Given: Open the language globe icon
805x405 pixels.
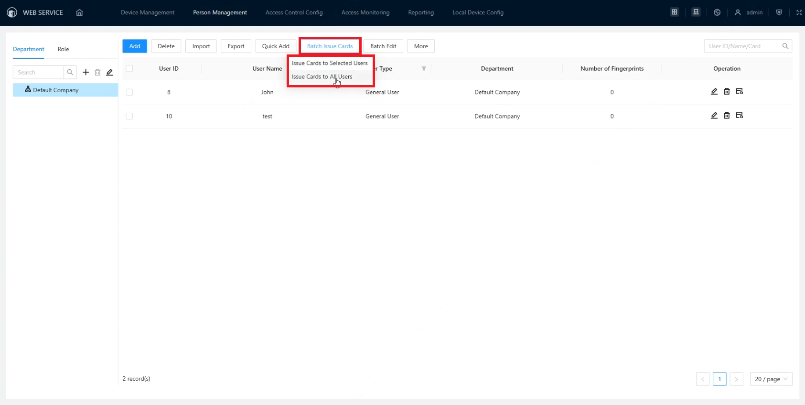Looking at the screenshot, I should [x=717, y=12].
